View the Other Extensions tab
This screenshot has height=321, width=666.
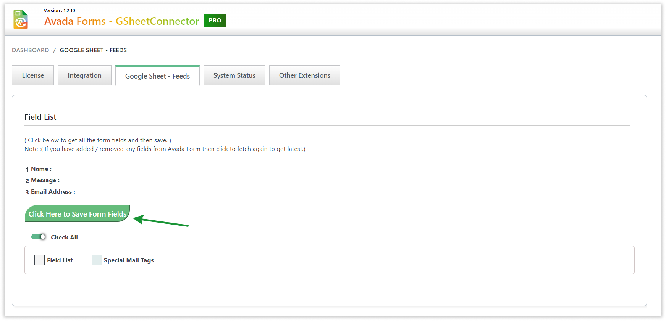tap(305, 75)
